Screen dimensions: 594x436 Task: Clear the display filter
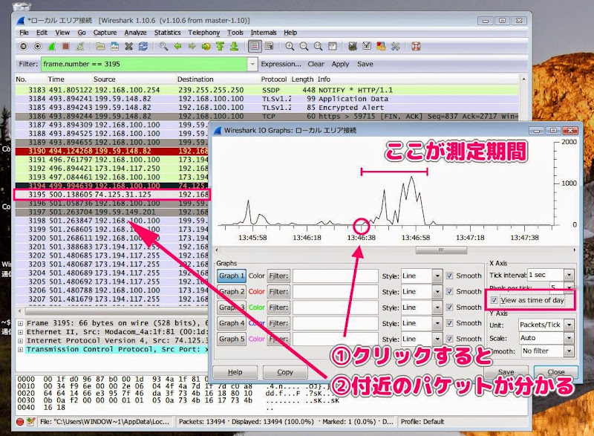pyautogui.click(x=316, y=64)
